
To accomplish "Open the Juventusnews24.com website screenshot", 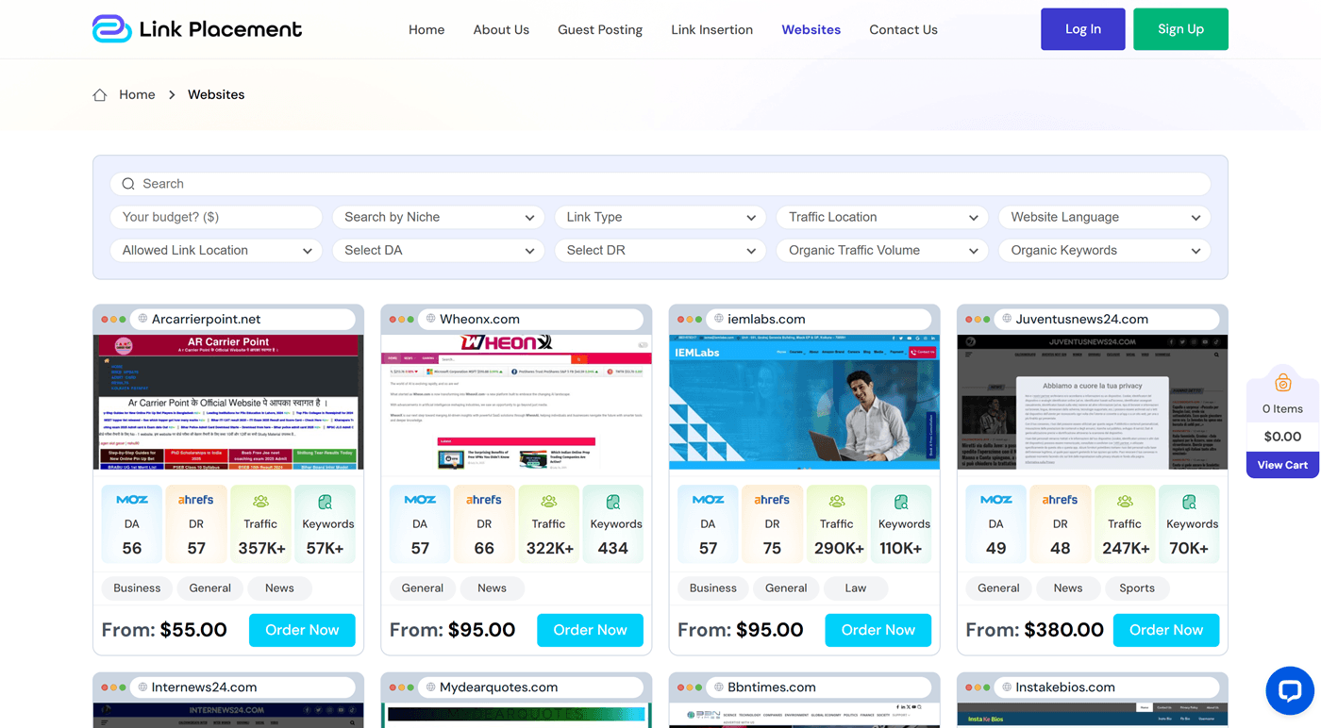I will click(1093, 402).
